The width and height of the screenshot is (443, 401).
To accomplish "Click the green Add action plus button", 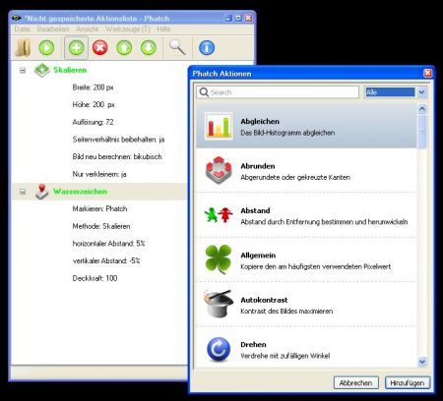I will 76,48.
